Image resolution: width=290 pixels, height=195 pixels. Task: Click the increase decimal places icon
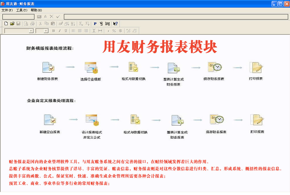pos(128,31)
